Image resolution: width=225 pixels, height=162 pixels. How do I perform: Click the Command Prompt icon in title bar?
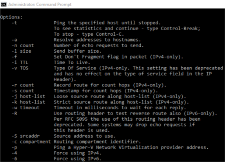[x=4, y=4]
